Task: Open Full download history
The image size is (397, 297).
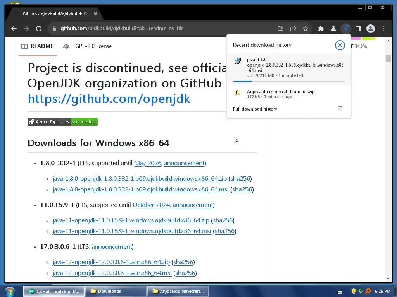Action: point(288,109)
